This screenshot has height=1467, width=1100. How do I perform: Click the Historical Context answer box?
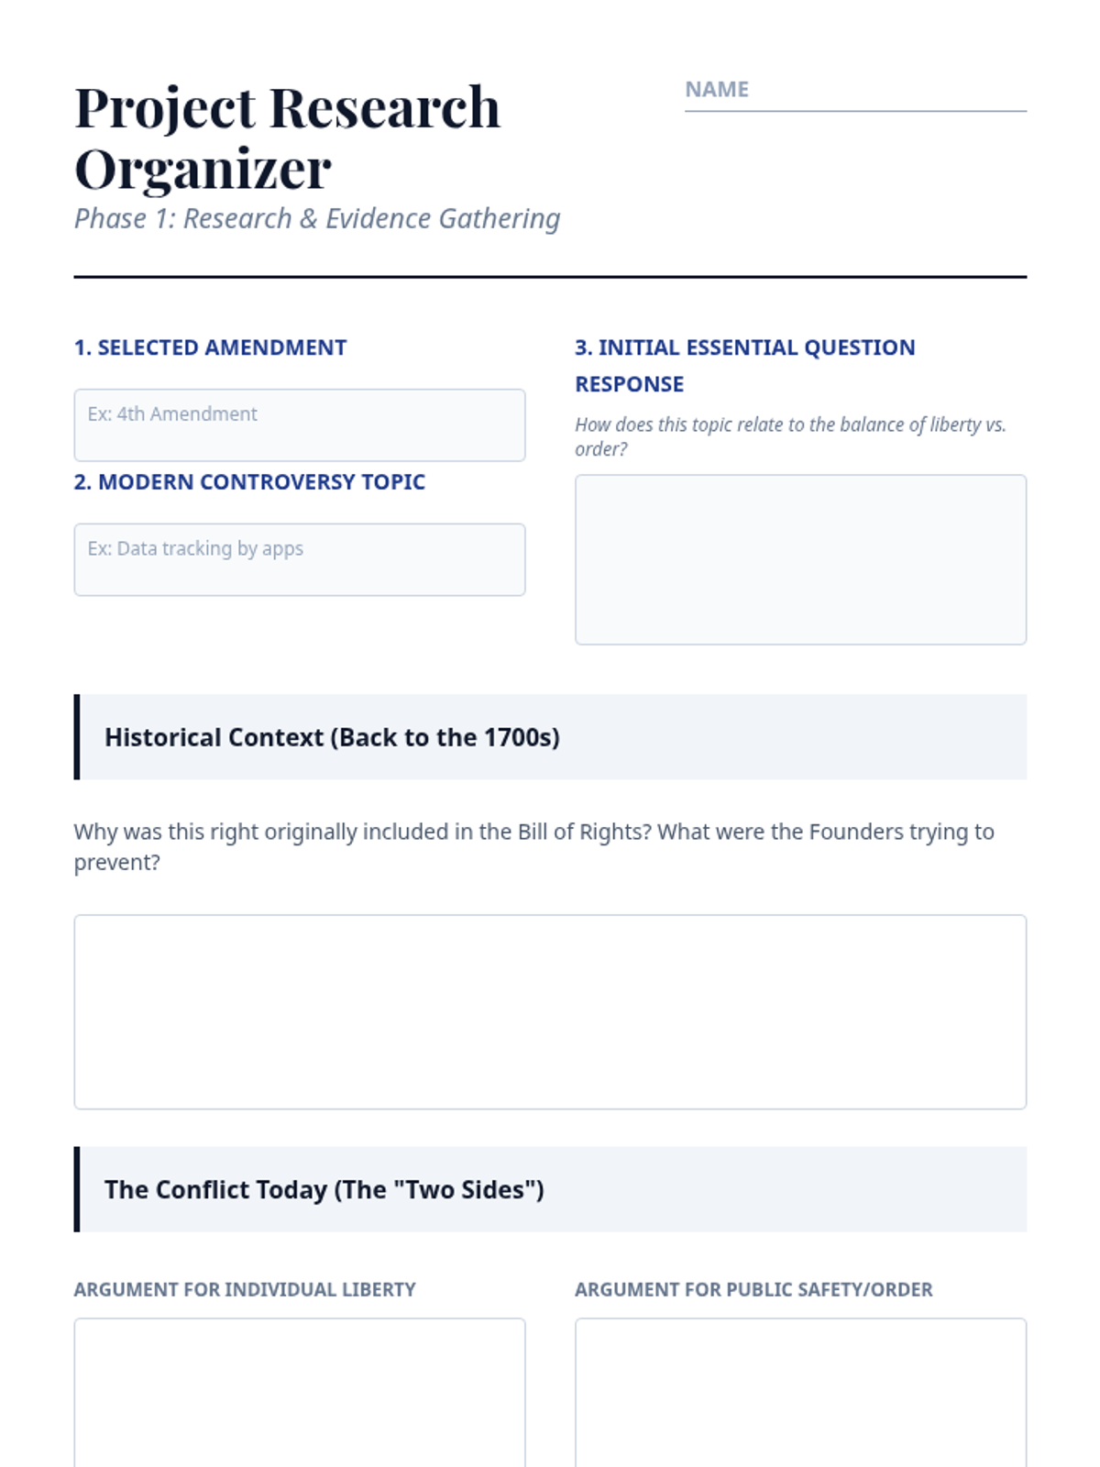coord(550,1011)
